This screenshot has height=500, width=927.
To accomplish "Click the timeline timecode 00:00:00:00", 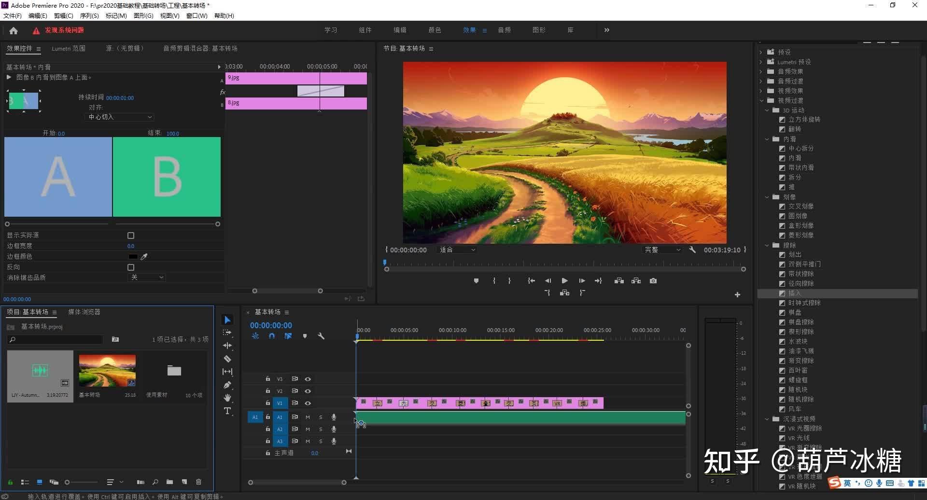I will [271, 325].
